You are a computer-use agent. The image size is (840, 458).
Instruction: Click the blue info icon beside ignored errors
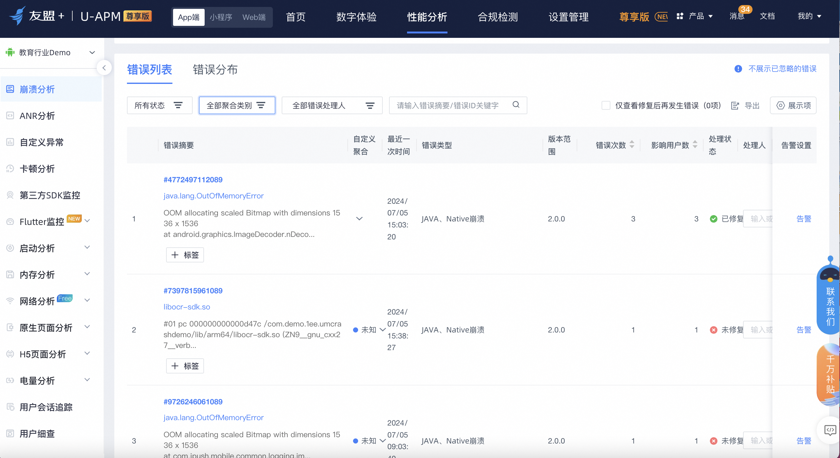point(738,69)
